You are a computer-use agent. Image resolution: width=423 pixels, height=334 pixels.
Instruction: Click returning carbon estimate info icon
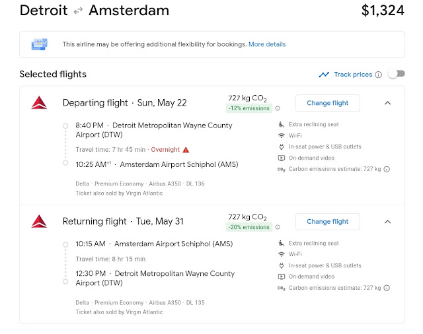click(x=387, y=288)
